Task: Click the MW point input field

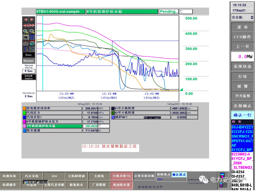Action: pos(172,180)
